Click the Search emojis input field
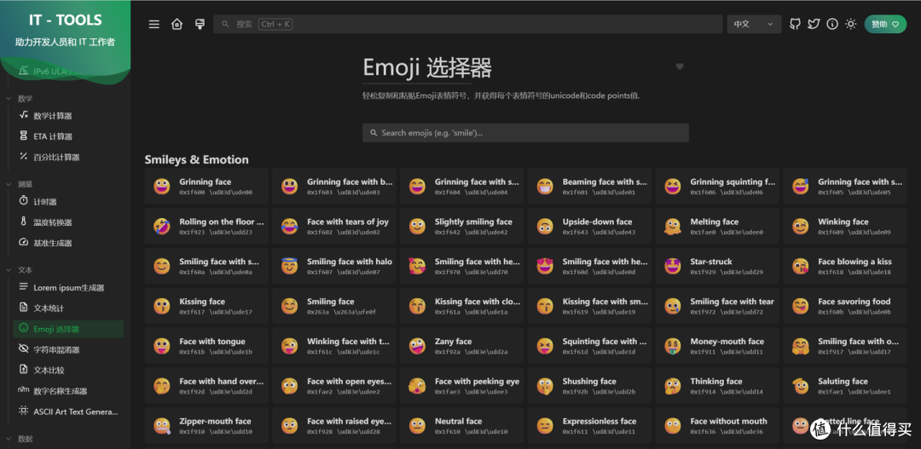The width and height of the screenshot is (921, 449). (525, 133)
